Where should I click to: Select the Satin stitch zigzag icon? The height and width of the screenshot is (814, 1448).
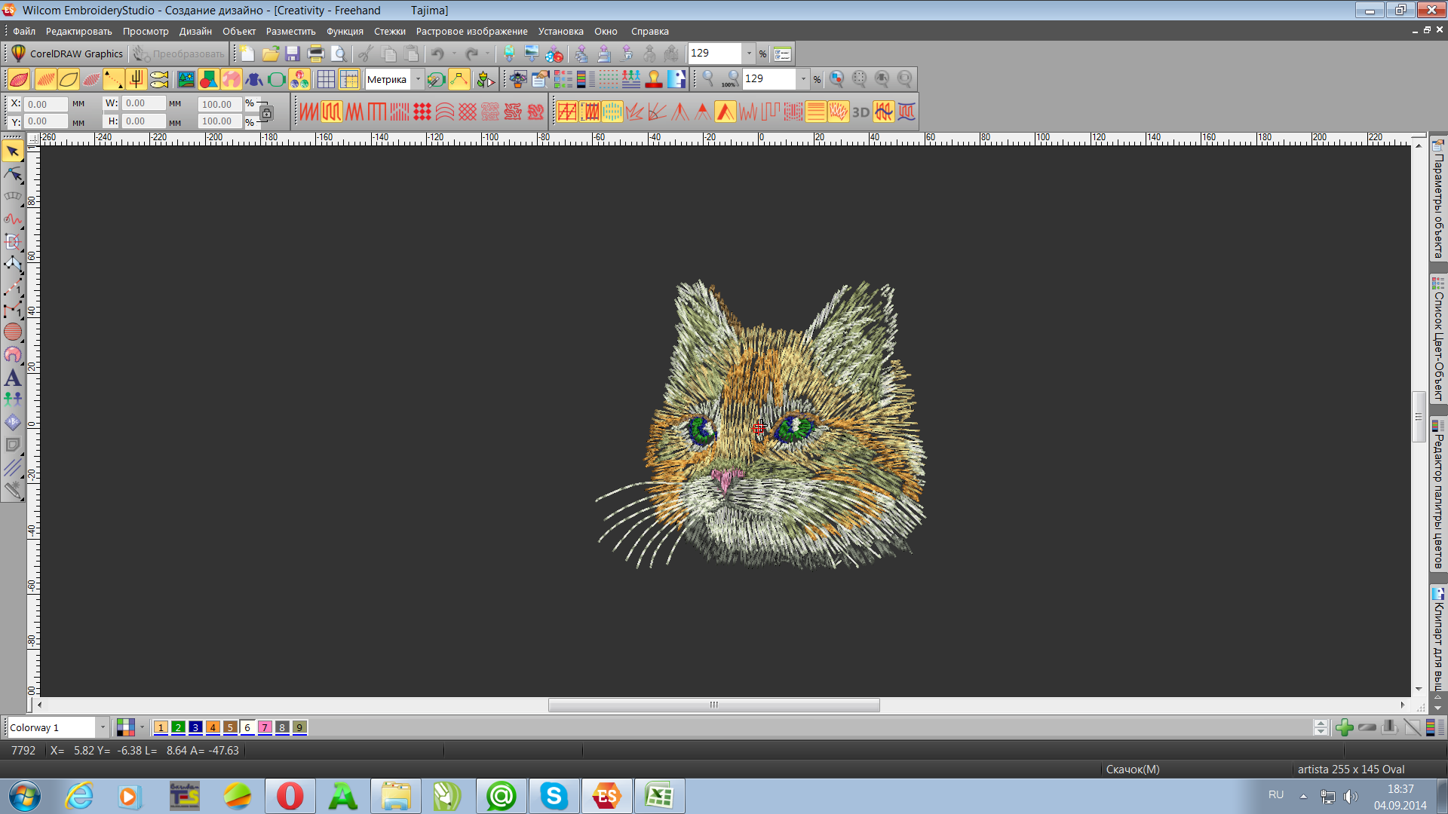click(x=309, y=112)
